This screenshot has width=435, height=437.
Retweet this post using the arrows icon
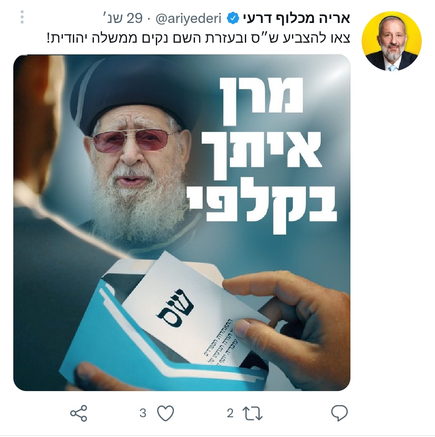[x=253, y=413]
